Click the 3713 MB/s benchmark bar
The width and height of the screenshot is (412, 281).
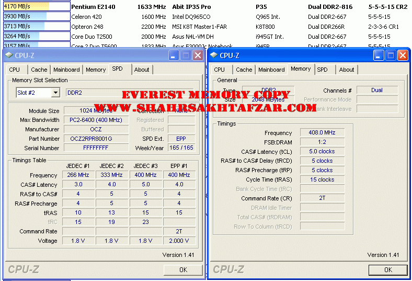37,26
